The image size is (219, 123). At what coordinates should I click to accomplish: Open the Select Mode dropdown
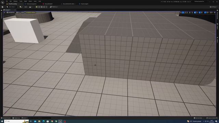[11, 7]
